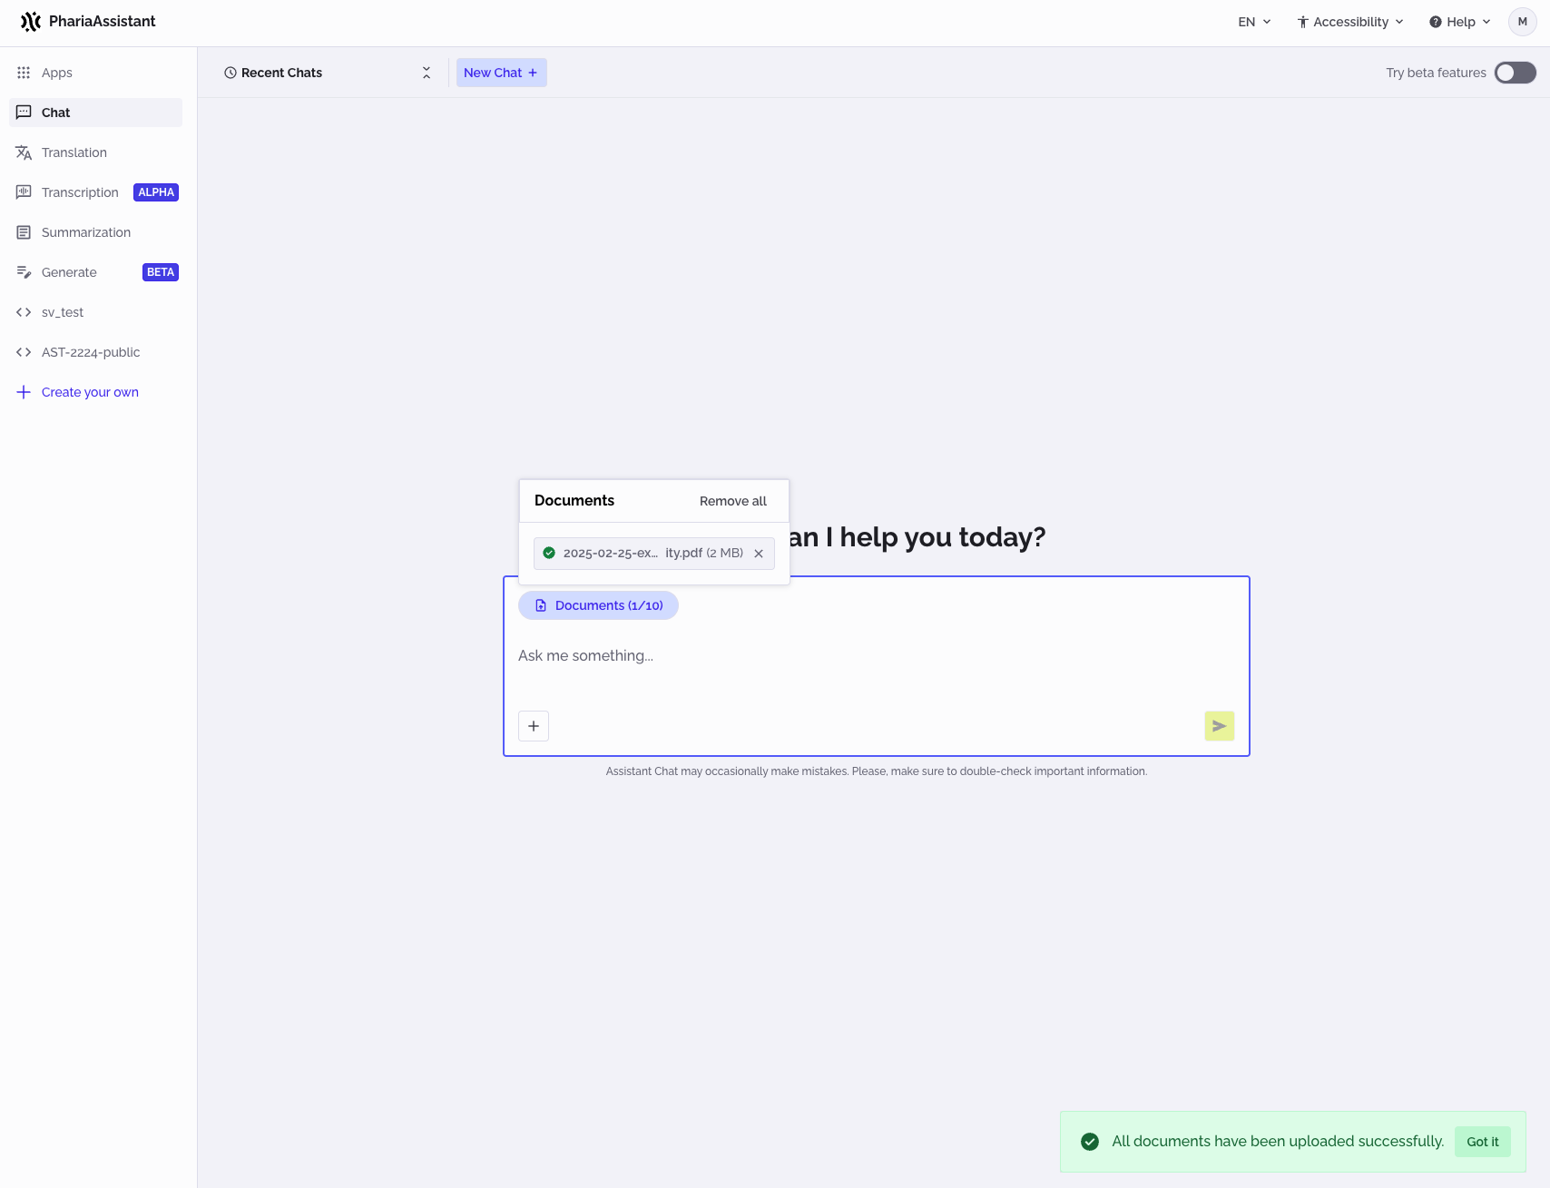Switch to the Translation section
Image resolution: width=1550 pixels, height=1188 pixels.
coord(74,152)
